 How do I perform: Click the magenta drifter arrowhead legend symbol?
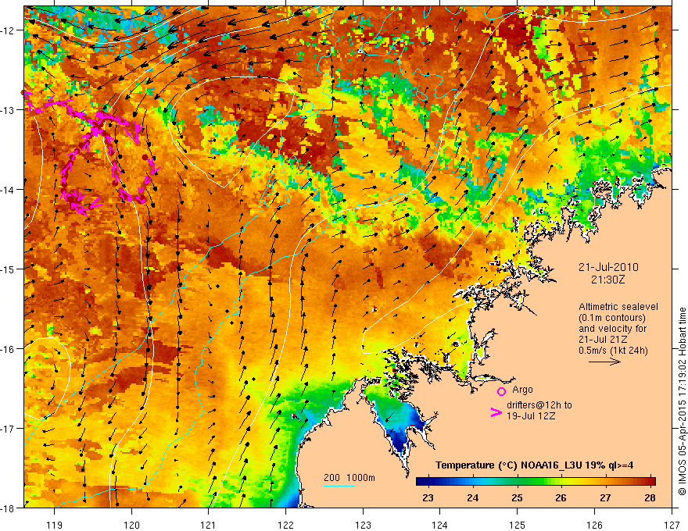(x=496, y=412)
